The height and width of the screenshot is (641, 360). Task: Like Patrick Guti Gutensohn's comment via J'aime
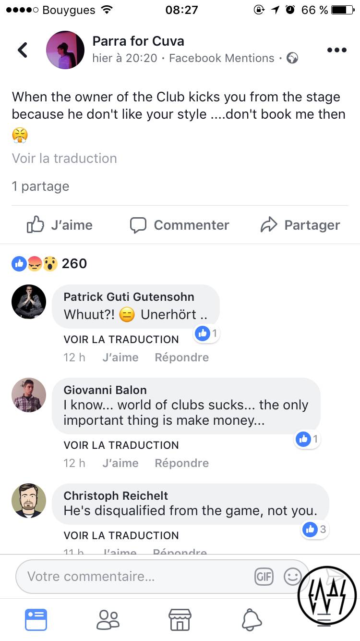[x=120, y=357]
